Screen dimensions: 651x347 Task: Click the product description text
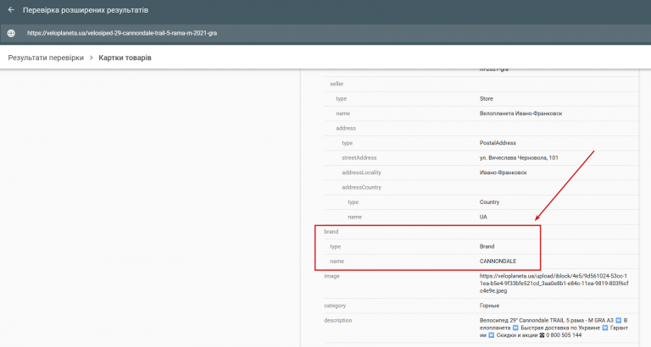coord(554,328)
